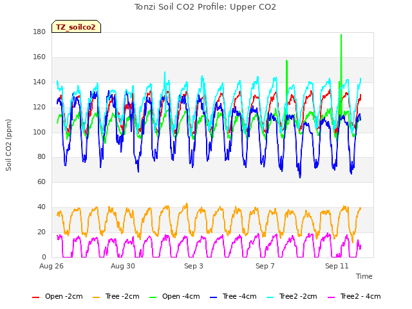Click the 20 y-axis tick label
412x309 pixels.
[41, 232]
